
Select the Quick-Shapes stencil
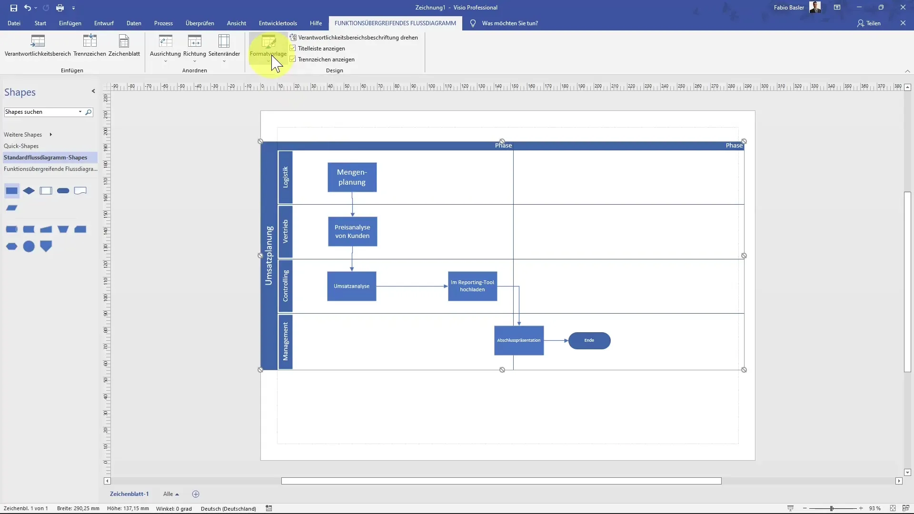click(21, 146)
